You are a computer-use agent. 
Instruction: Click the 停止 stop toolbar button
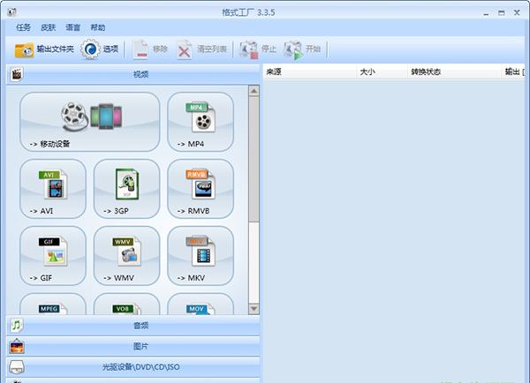click(258, 49)
